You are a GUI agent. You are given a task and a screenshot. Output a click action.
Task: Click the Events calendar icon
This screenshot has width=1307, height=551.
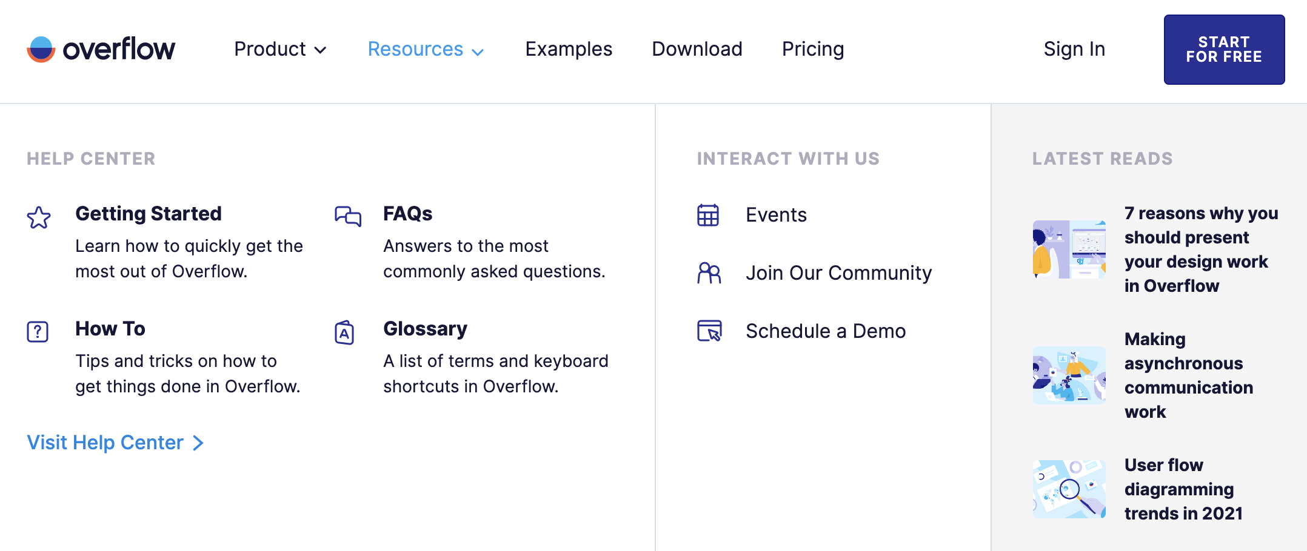click(708, 215)
